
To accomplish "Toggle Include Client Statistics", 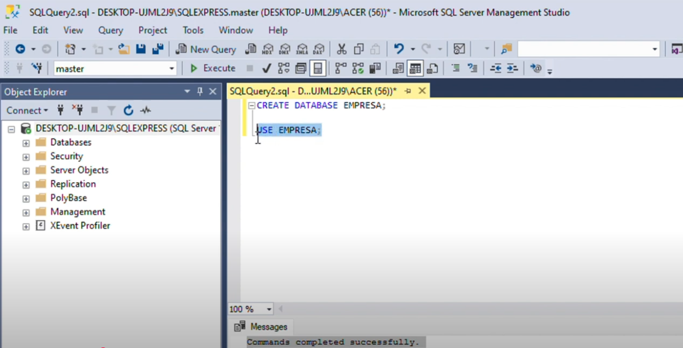I will 375,69.
